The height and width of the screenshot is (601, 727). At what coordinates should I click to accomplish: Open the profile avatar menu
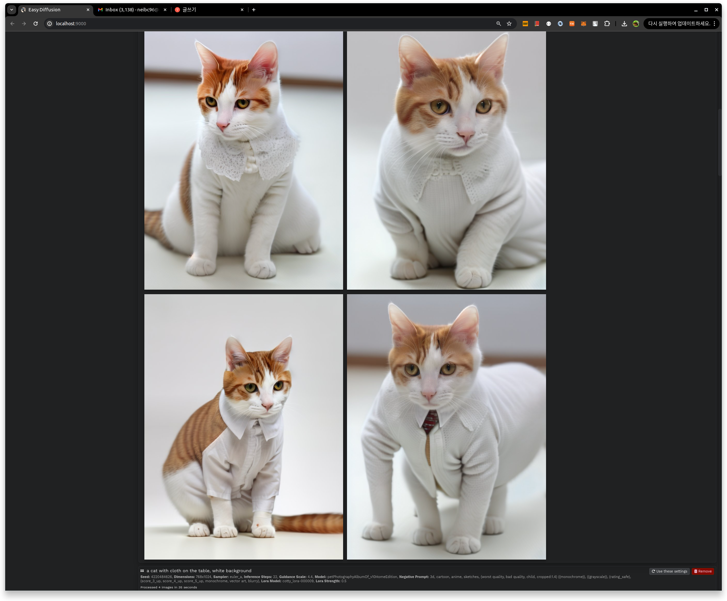tap(636, 24)
